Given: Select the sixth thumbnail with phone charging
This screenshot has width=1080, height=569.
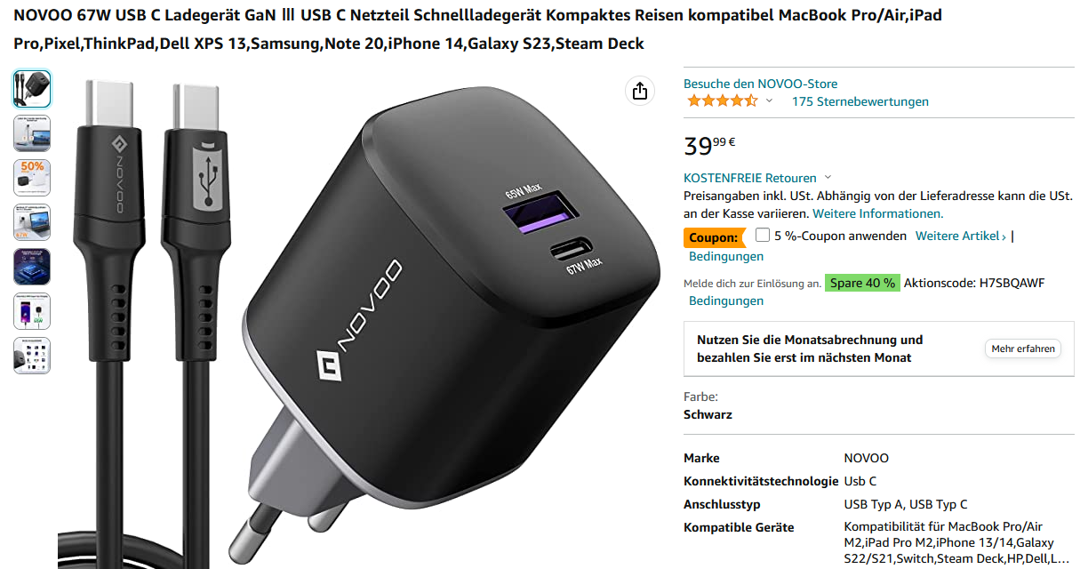Looking at the screenshot, I should (32, 311).
